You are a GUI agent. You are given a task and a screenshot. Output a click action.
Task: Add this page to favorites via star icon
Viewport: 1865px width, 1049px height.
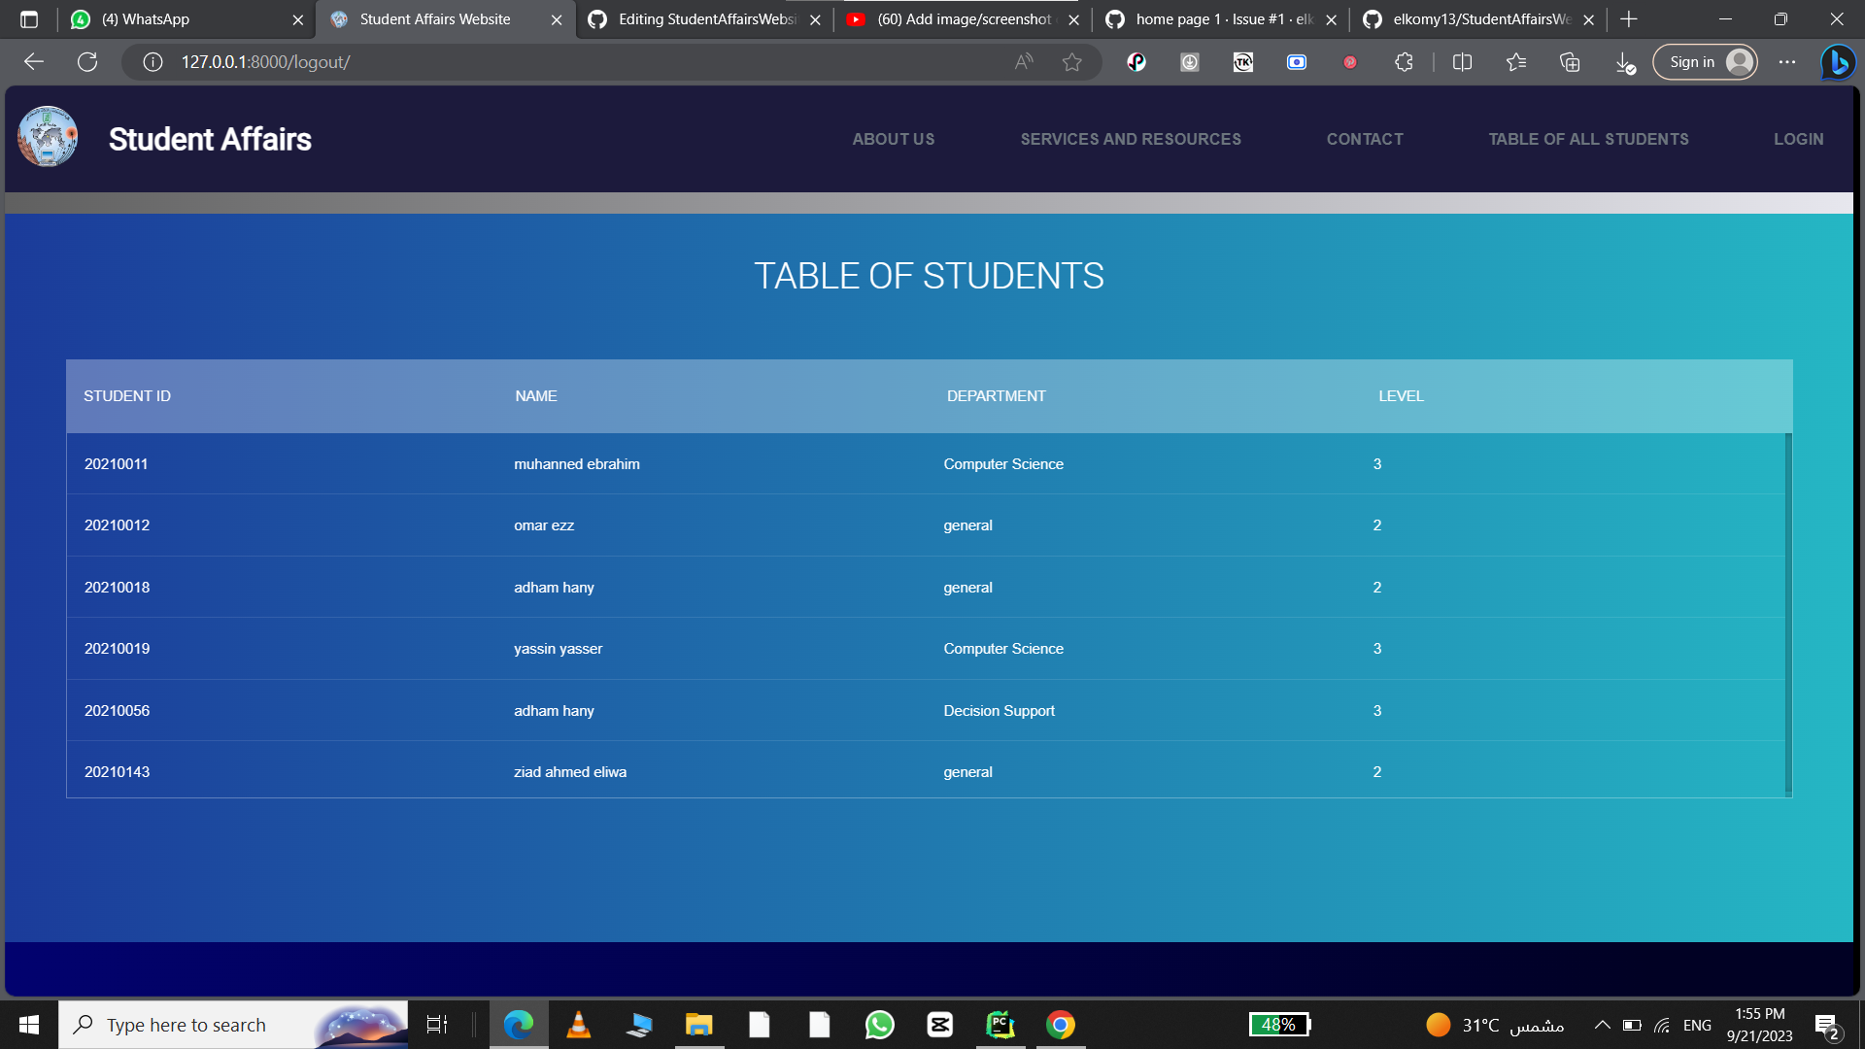(x=1072, y=61)
